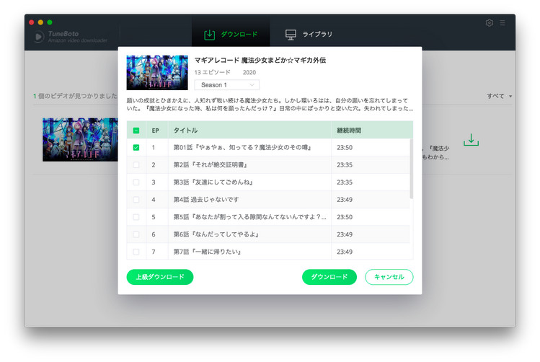Image resolution: width=540 pixels, height=362 pixels.
Task: Click the 13 エピソード label
Action: 213,72
